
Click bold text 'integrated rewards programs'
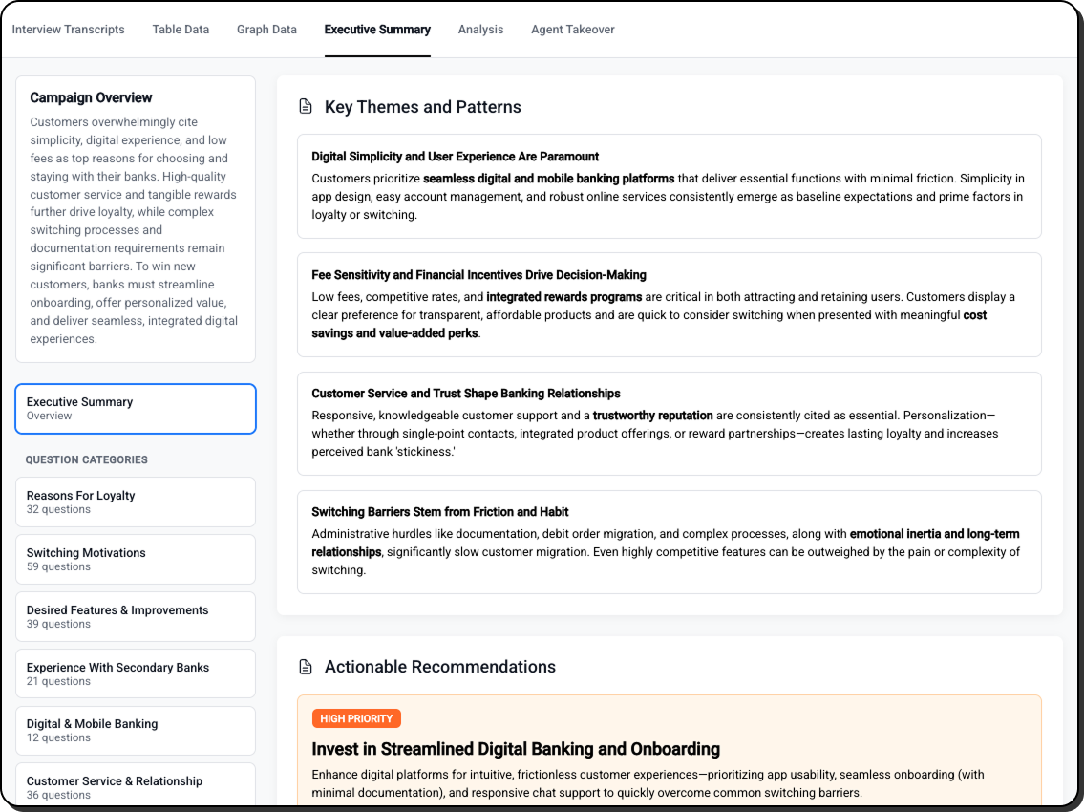coord(564,297)
